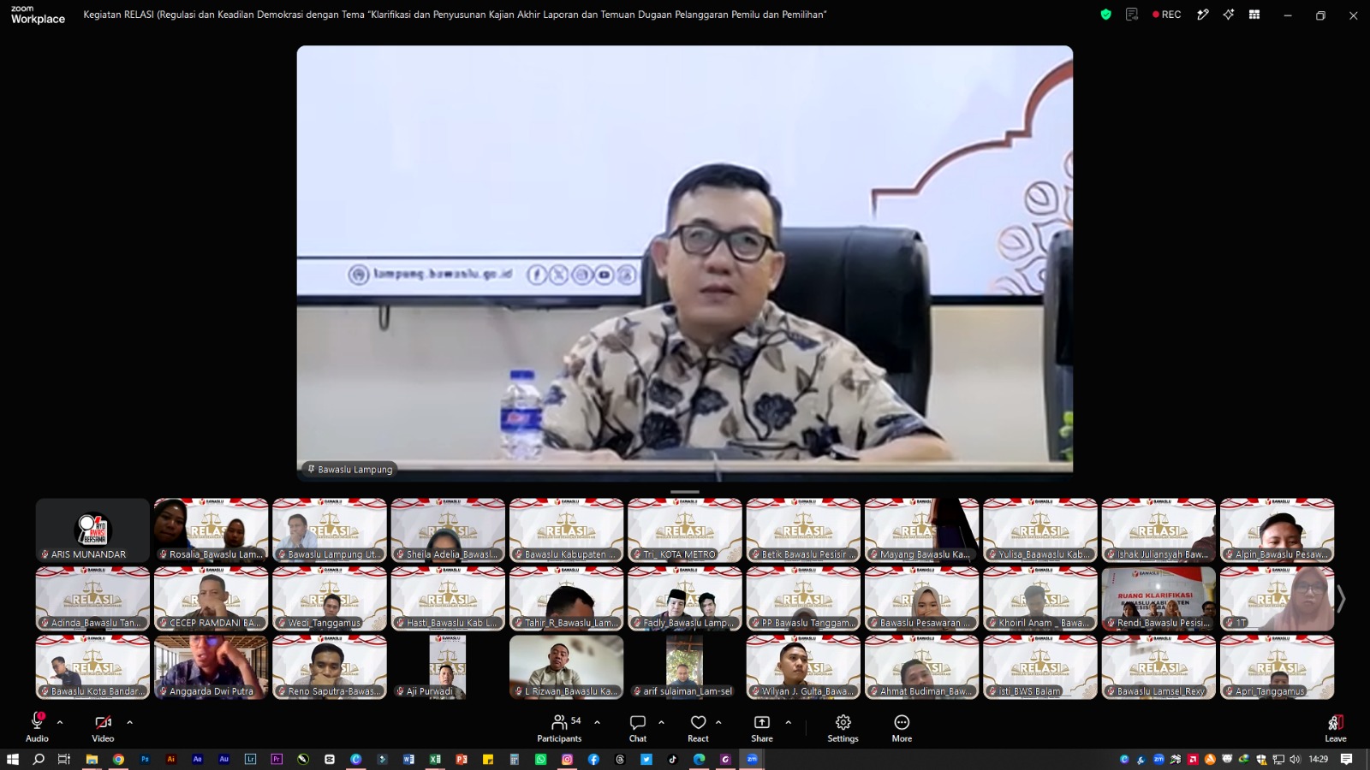Start sharing screen with Share icon
The height and width of the screenshot is (770, 1370).
point(762,728)
